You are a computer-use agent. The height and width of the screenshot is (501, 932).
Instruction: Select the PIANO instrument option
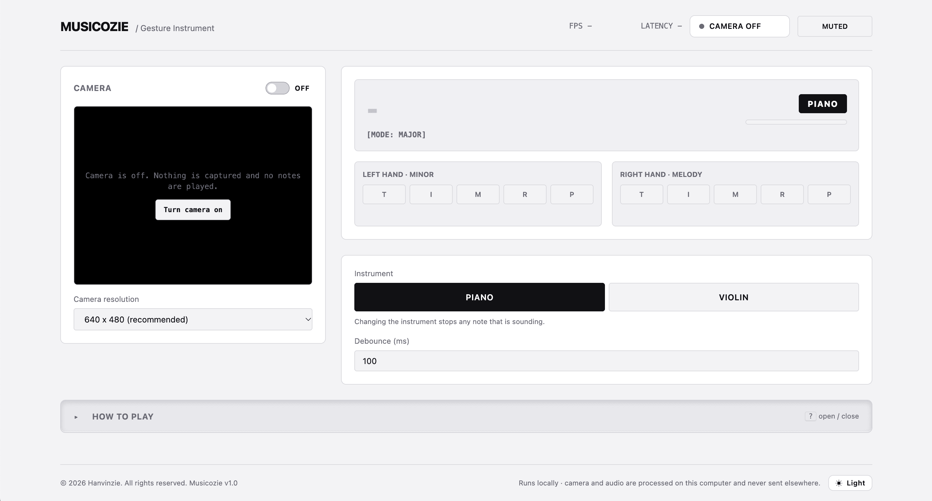coord(479,297)
